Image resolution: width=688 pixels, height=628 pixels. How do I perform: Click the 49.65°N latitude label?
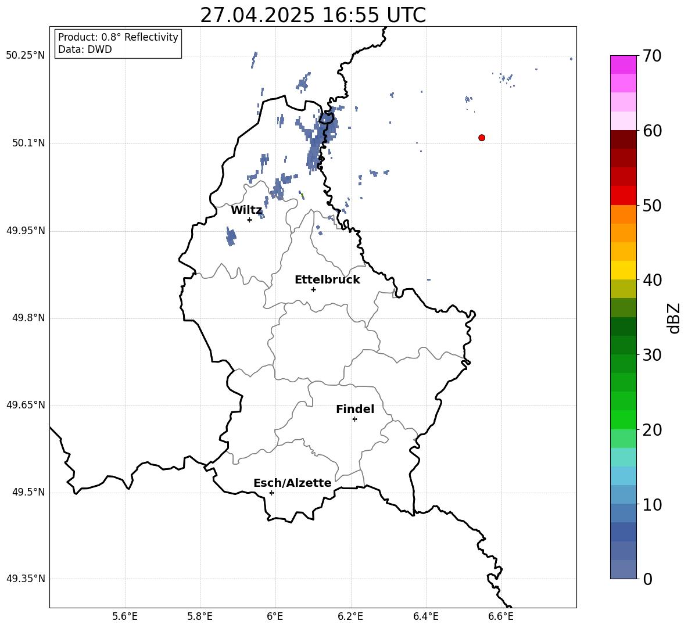pyautogui.click(x=26, y=404)
